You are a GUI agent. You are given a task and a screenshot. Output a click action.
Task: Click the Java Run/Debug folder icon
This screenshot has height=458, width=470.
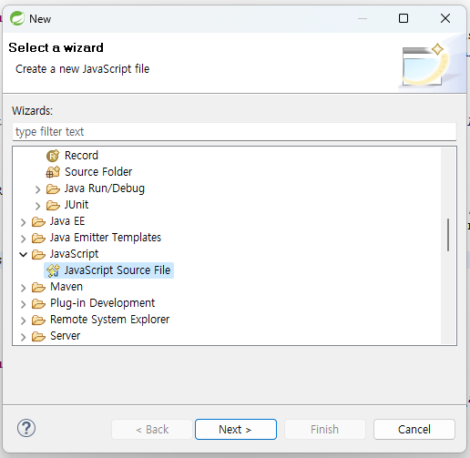[x=53, y=188]
